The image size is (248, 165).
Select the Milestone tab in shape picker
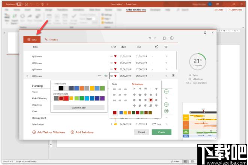pyautogui.click(x=137, y=84)
